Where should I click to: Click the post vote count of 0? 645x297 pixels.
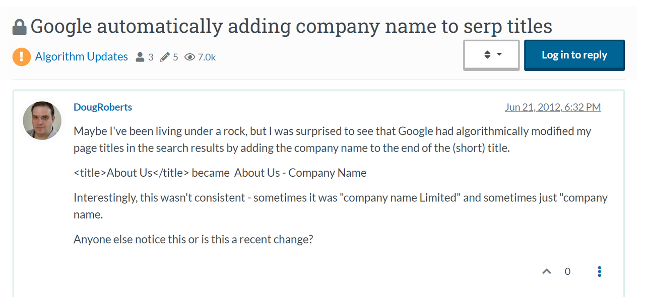tap(567, 272)
